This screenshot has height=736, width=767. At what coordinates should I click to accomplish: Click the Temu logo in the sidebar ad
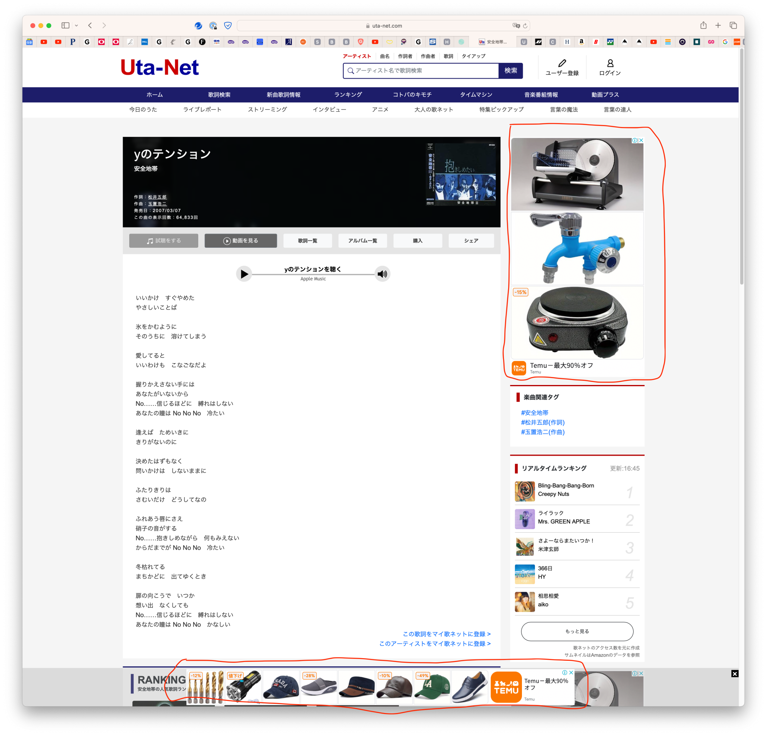click(518, 368)
